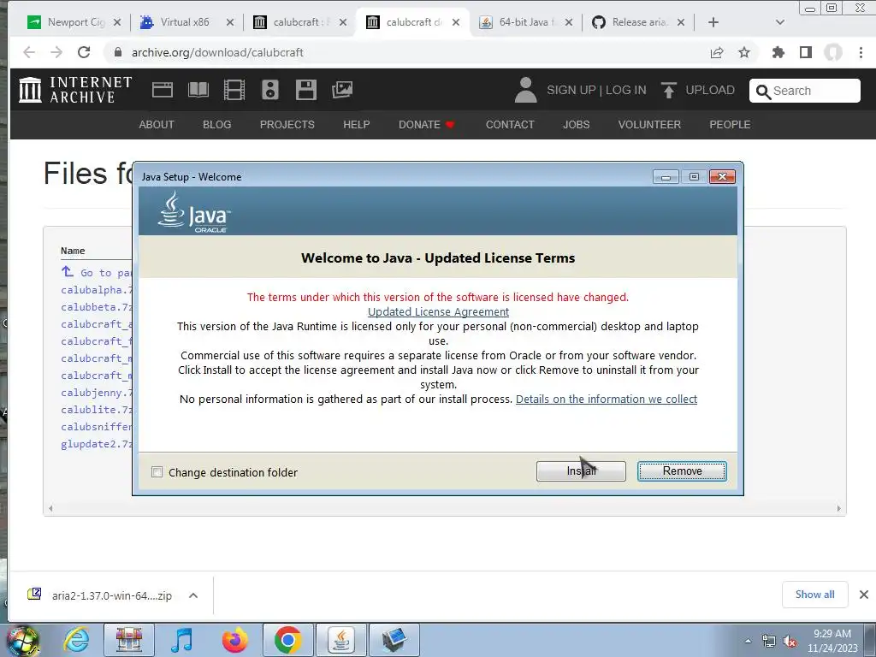Close the Newport Cig tab

click(x=116, y=22)
